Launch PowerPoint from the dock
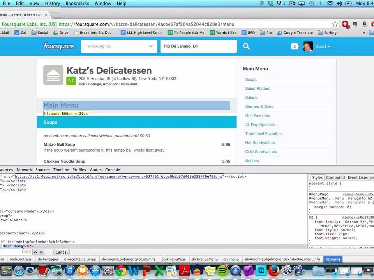The image size is (374, 280). click(x=146, y=271)
